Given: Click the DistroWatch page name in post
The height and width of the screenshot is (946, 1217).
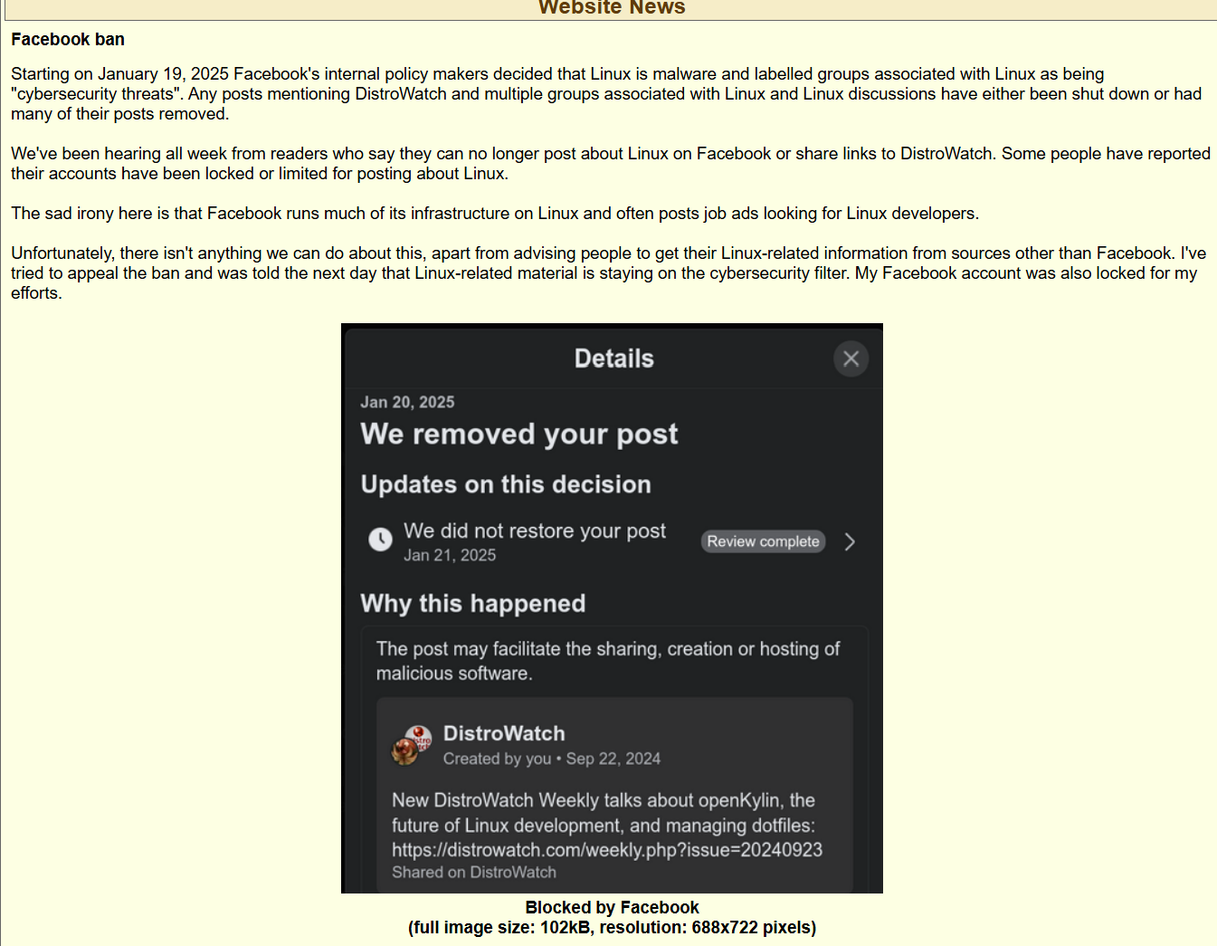Looking at the screenshot, I should click(504, 733).
